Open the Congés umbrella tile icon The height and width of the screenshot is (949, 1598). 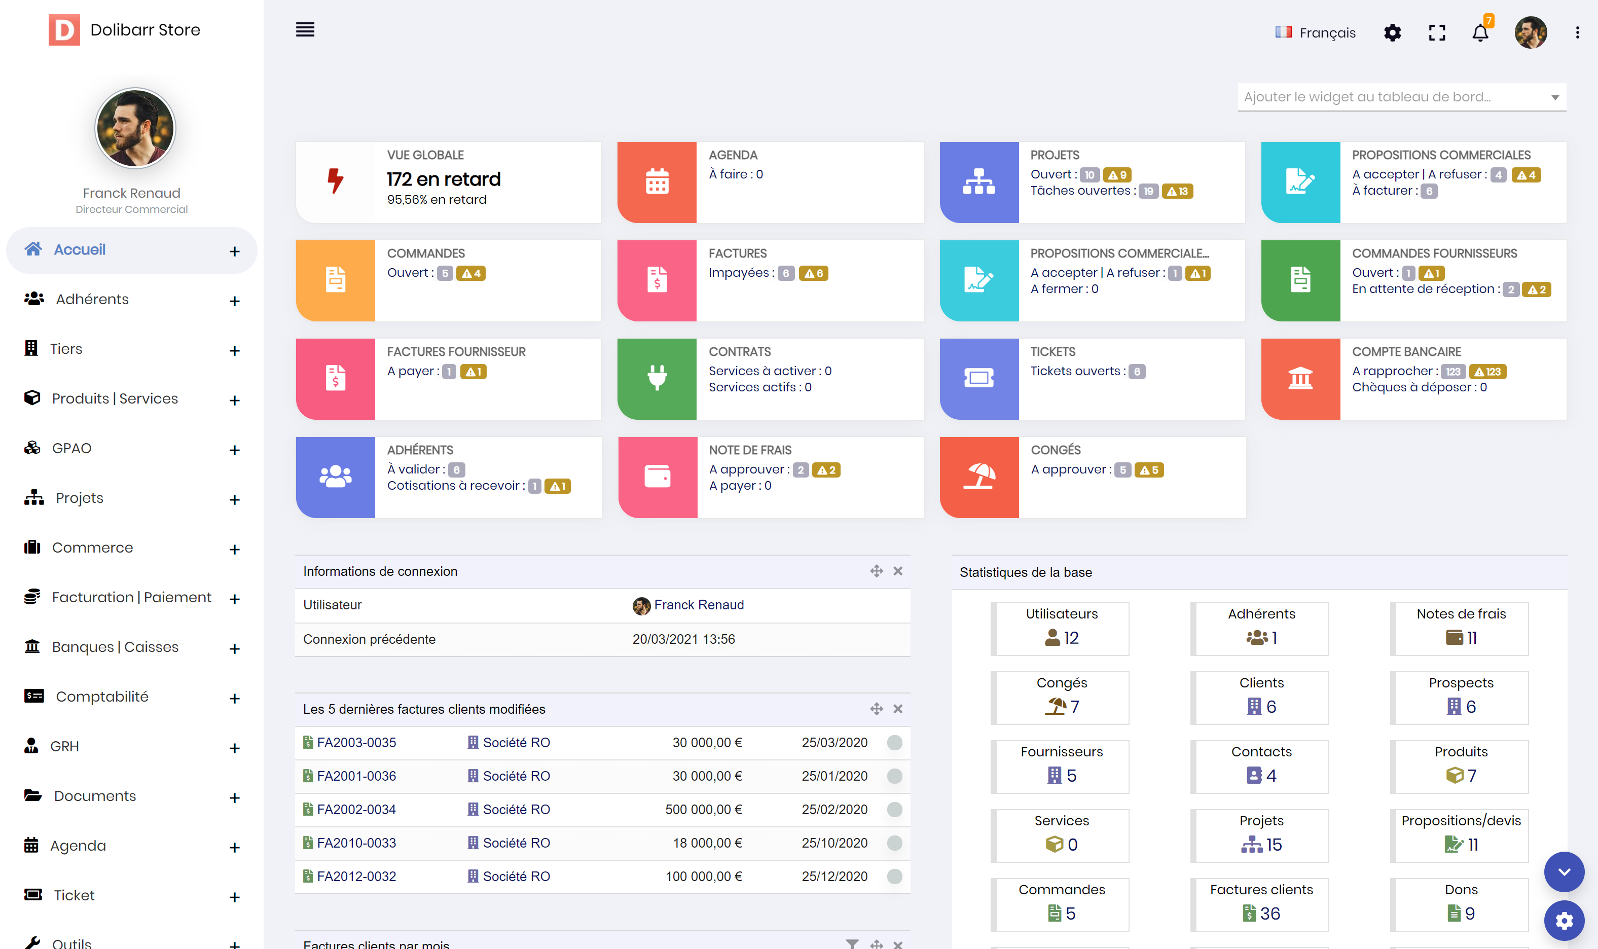click(x=978, y=477)
